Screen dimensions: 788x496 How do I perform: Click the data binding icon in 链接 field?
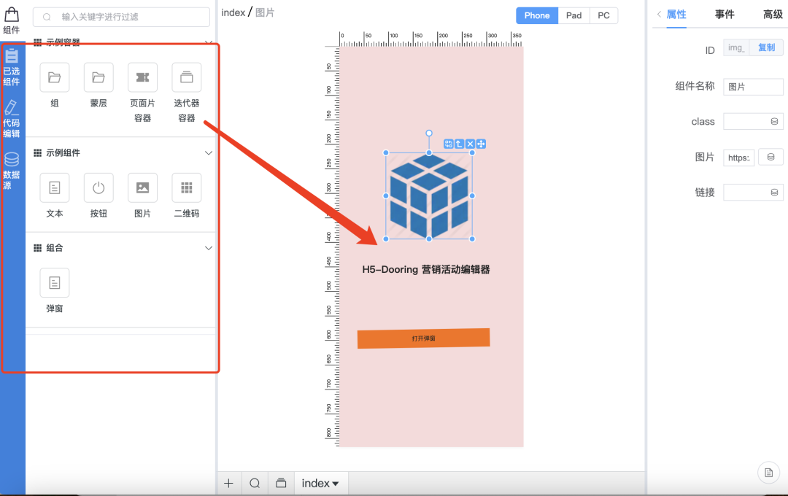774,193
